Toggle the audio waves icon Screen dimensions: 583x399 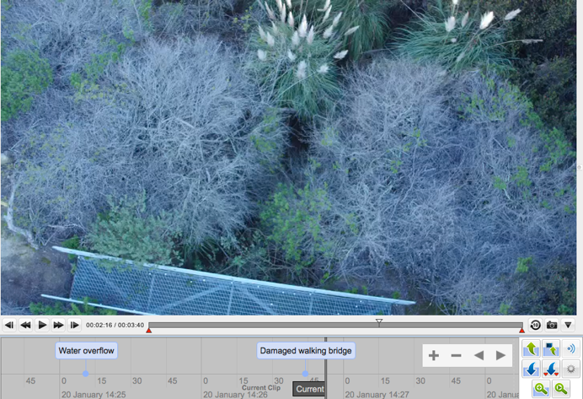tap(570, 348)
